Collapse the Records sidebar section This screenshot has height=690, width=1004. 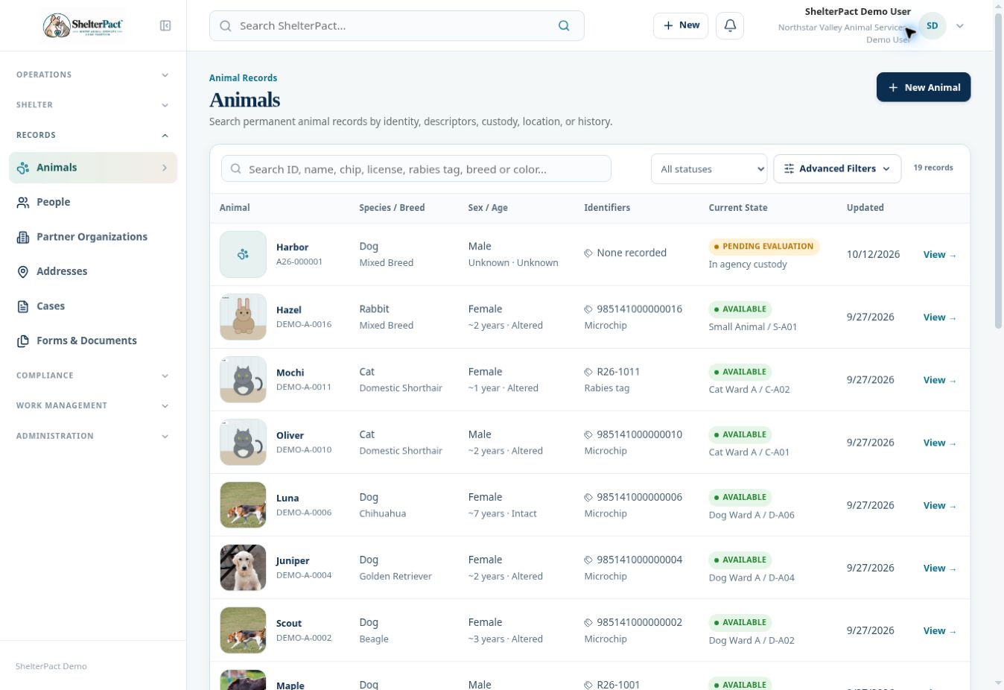click(93, 135)
